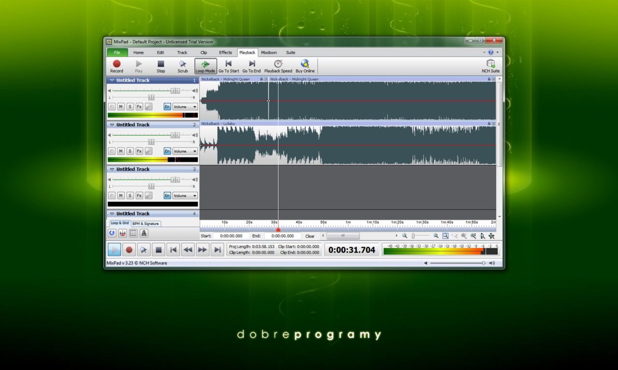Toggle the En envelope button on track 2
Image resolution: width=618 pixels, height=370 pixels.
(167, 151)
